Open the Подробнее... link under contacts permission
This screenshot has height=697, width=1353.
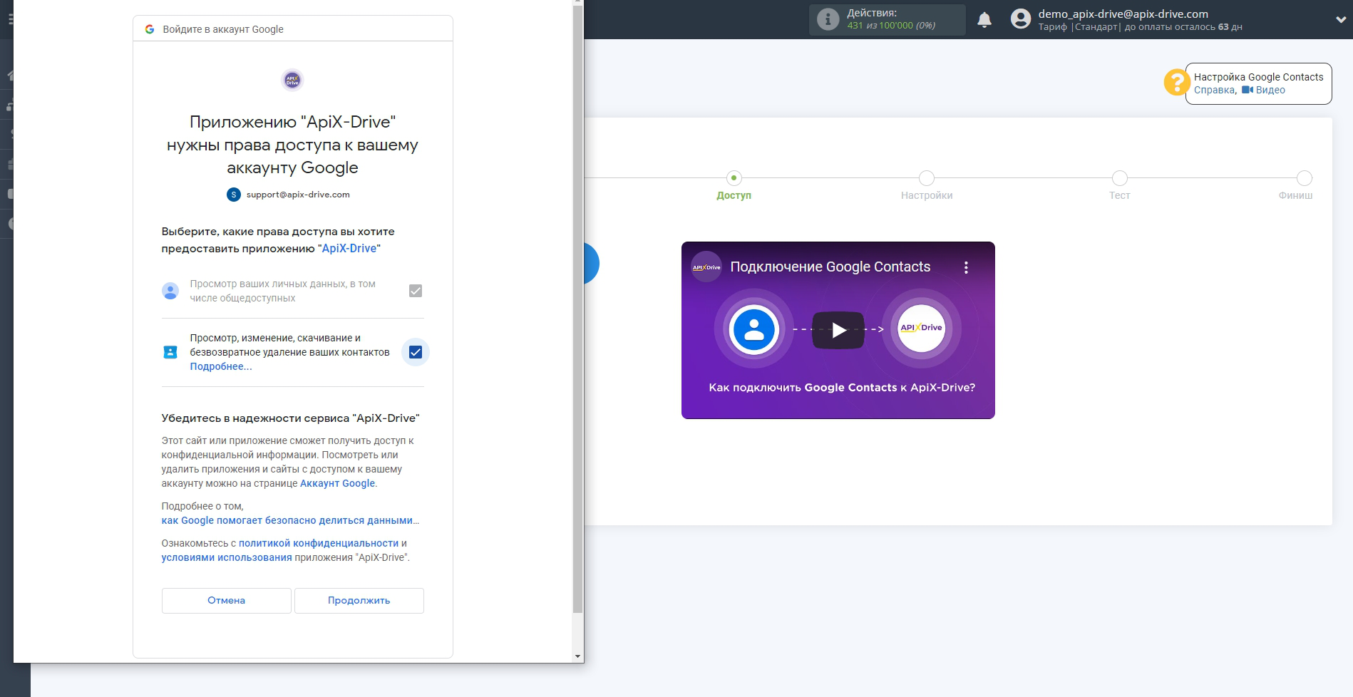pyautogui.click(x=221, y=367)
